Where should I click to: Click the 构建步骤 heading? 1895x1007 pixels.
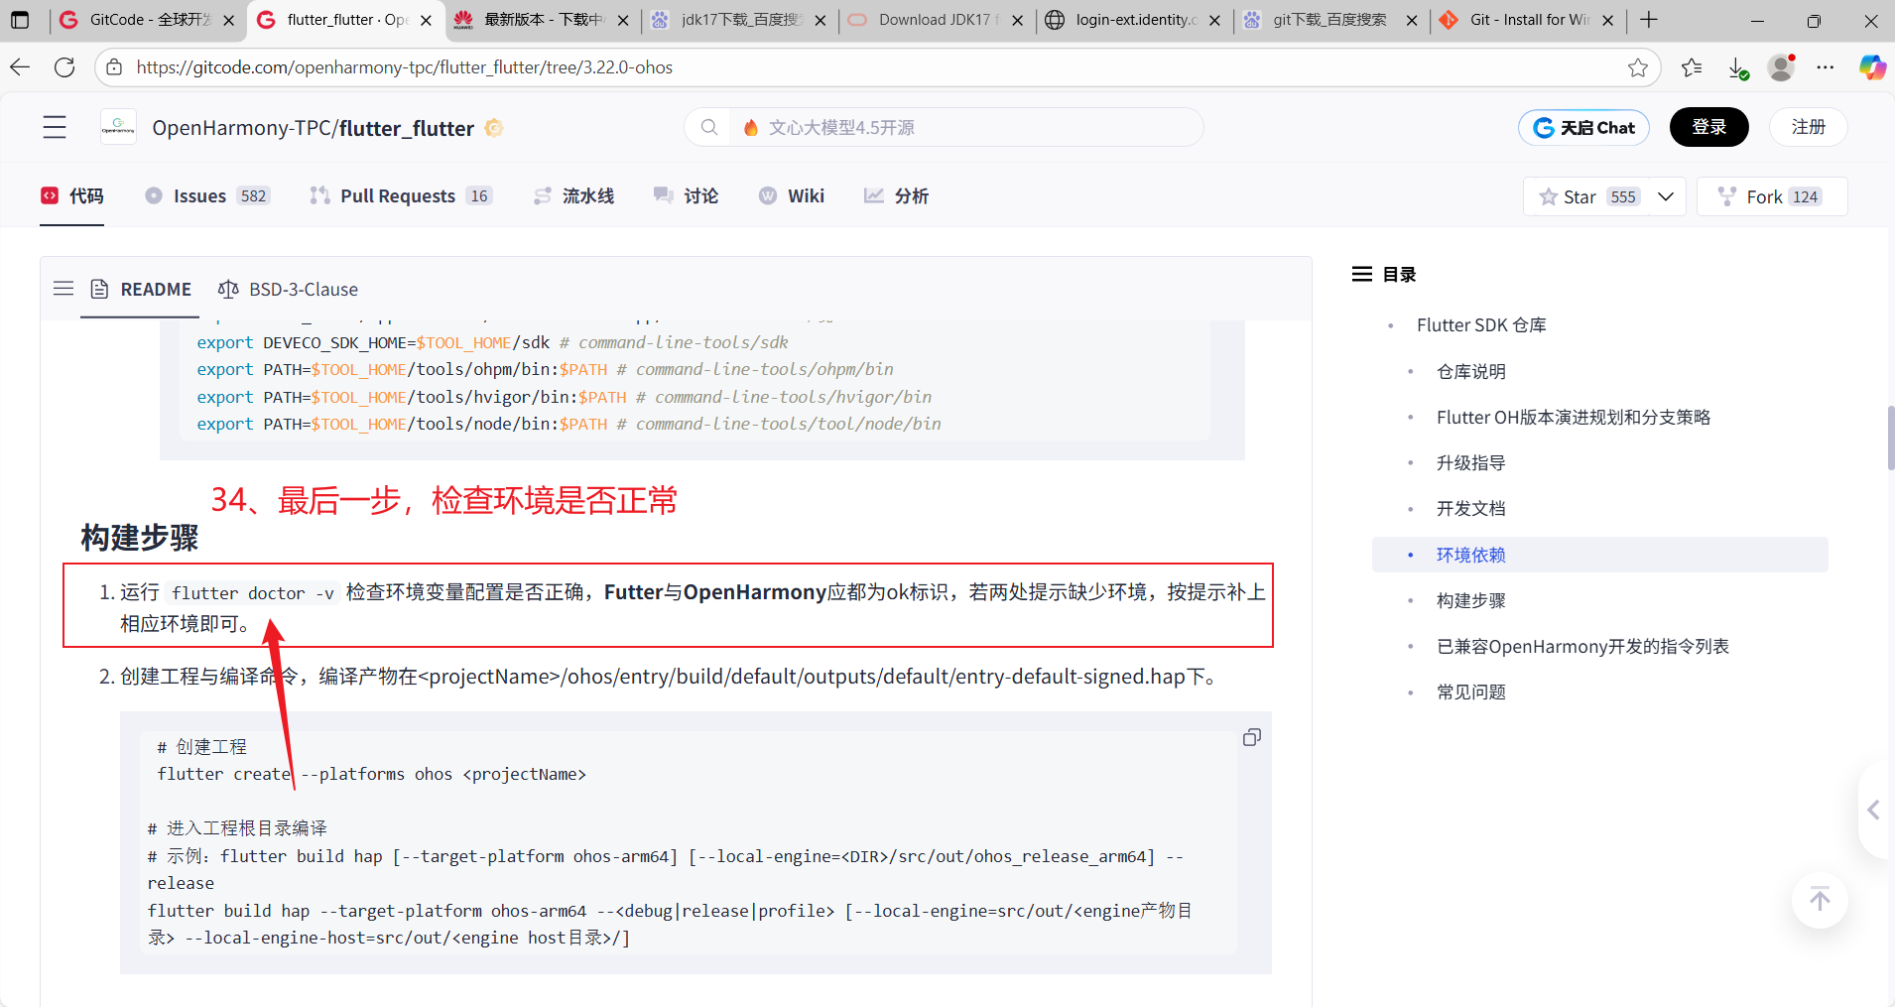140,538
